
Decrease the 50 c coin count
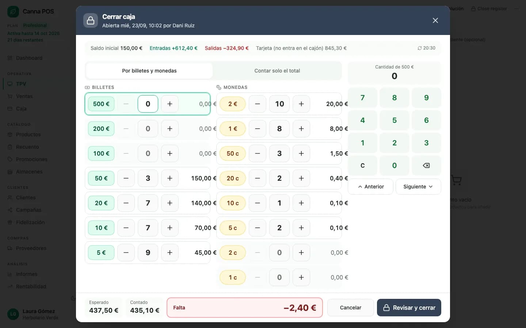point(258,153)
